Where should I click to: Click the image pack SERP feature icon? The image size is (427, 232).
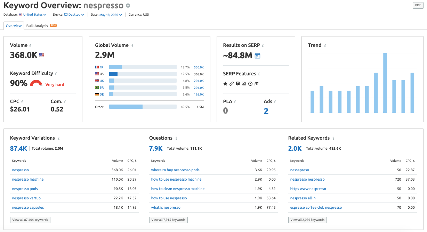(244, 84)
